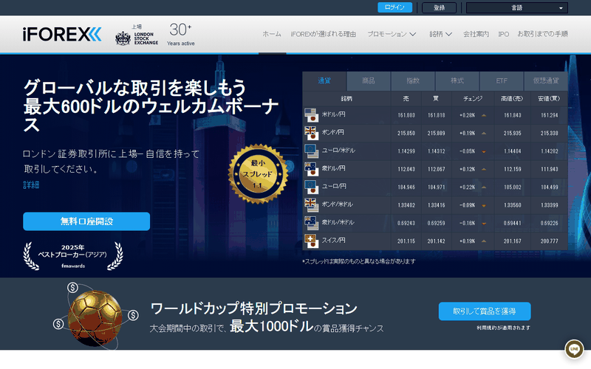Click the golden soccer ball image
The height and width of the screenshot is (369, 591).
coord(95,317)
